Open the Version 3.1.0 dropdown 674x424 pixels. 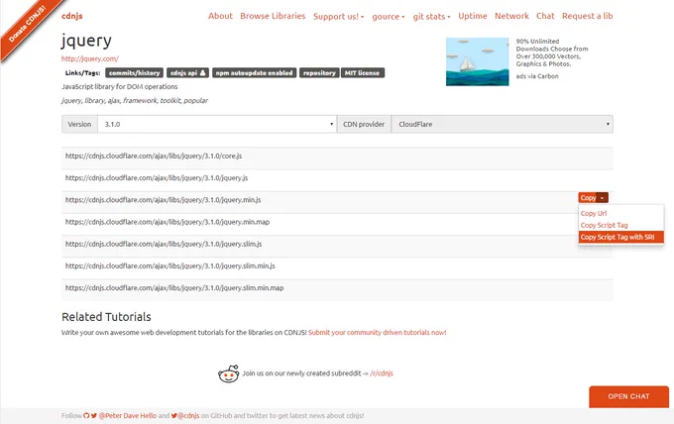coord(217,124)
